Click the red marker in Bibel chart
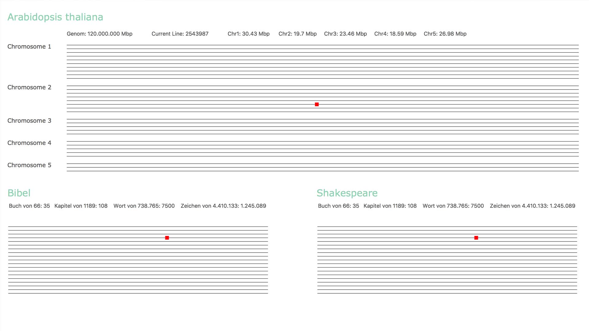 [167, 238]
